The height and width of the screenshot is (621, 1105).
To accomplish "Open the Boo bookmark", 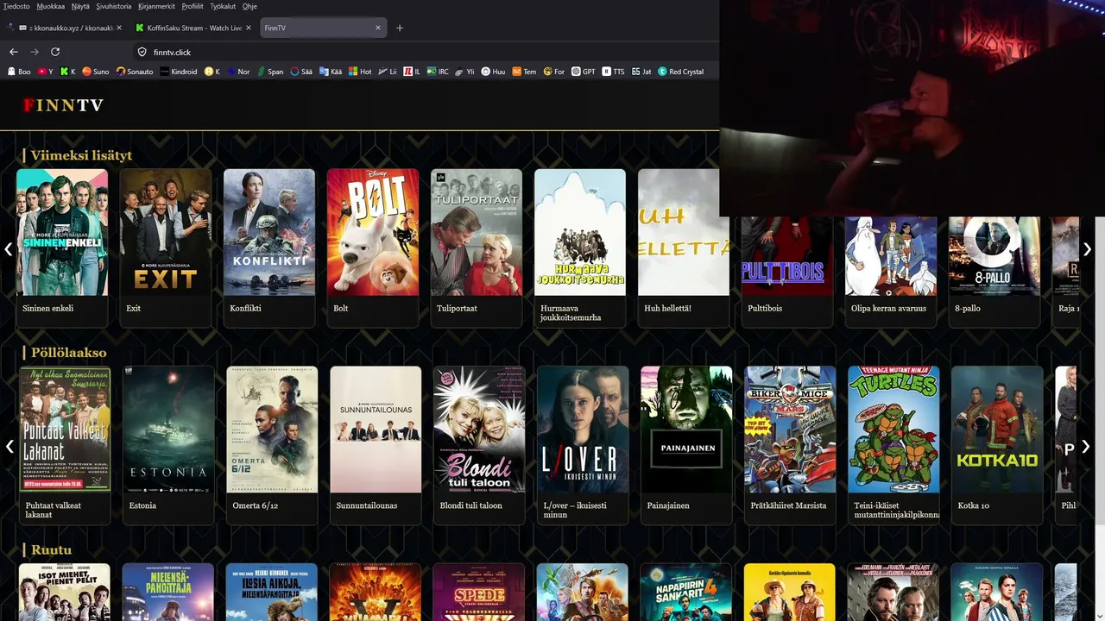I will (x=18, y=72).
